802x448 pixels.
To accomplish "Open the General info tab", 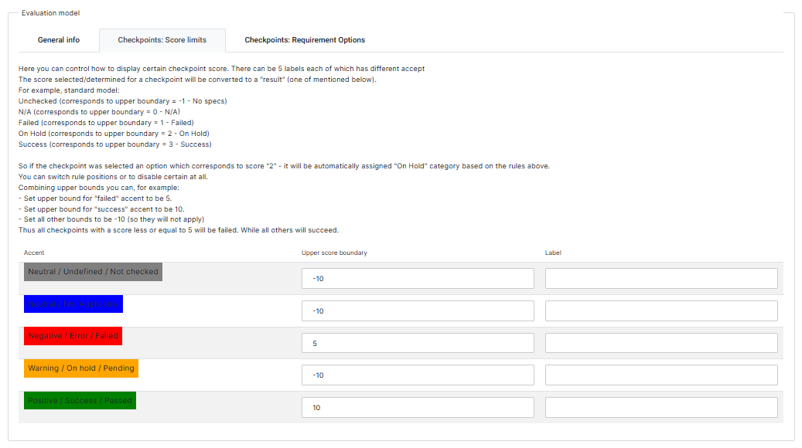I will 59,40.
